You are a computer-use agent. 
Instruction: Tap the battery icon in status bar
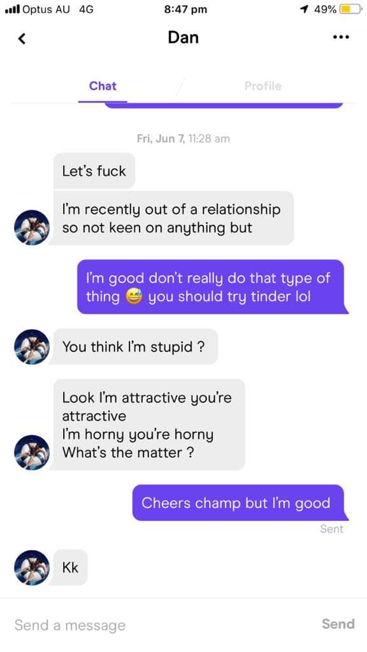[x=350, y=9]
